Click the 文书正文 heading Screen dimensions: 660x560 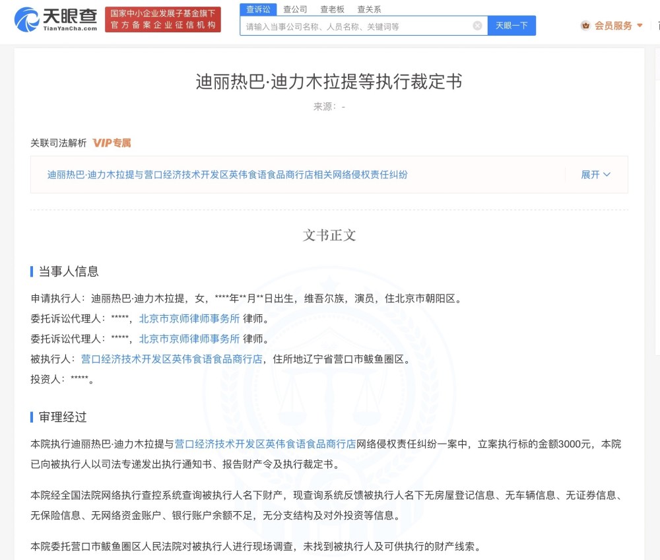pos(329,235)
